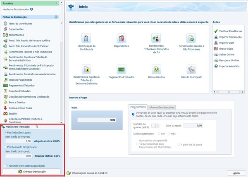Open the Identificação do Contribuinte tile icon
The image size is (248, 177).
point(87,38)
